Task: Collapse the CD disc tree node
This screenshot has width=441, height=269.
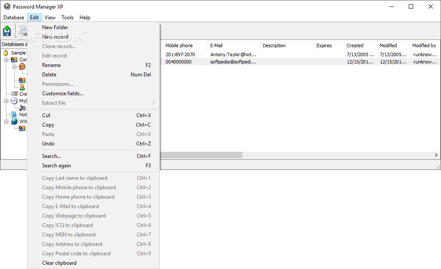Action: (x=6, y=101)
